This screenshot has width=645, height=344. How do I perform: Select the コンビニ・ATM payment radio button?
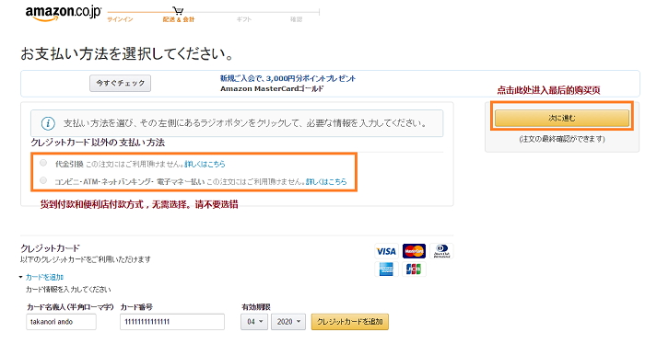pyautogui.click(x=43, y=180)
